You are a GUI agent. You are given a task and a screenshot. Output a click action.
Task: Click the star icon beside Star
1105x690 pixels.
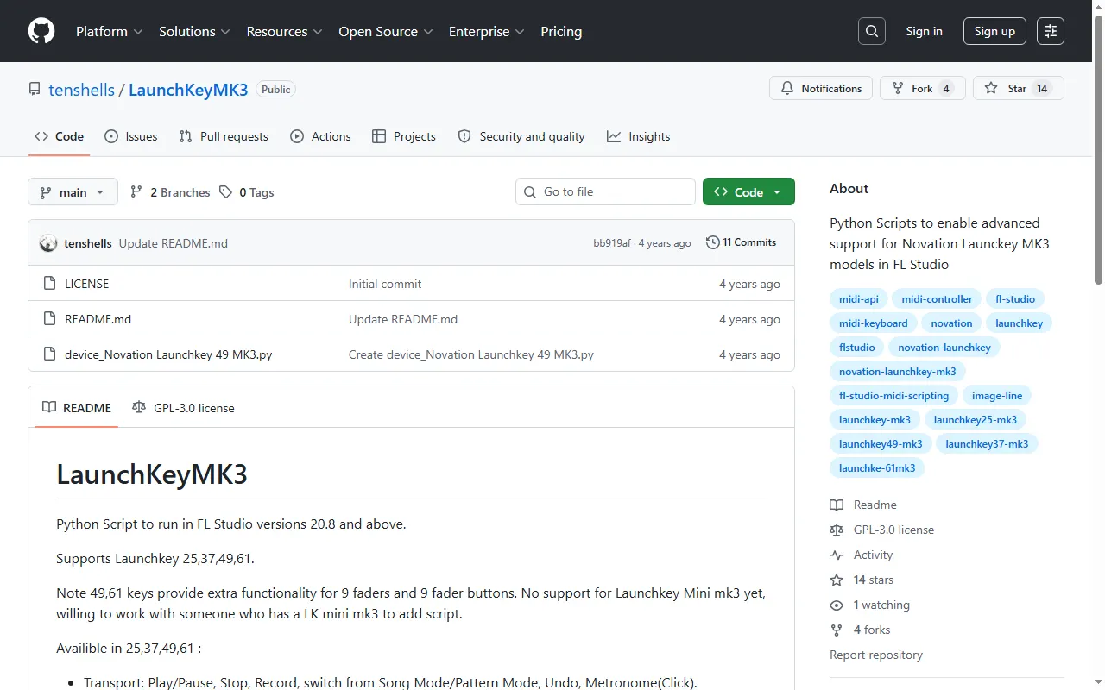(x=991, y=89)
